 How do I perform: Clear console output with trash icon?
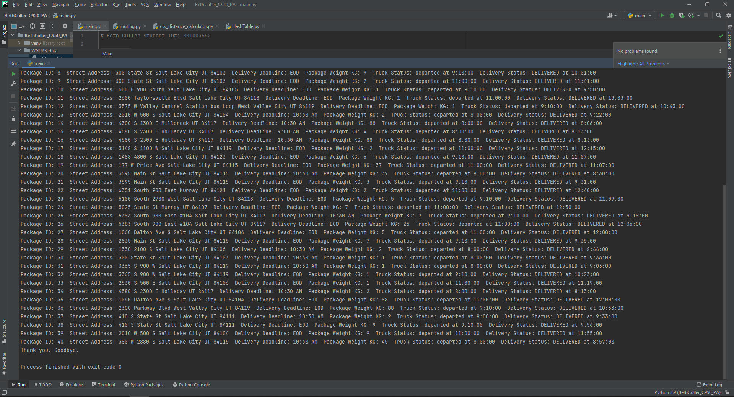[x=13, y=119]
